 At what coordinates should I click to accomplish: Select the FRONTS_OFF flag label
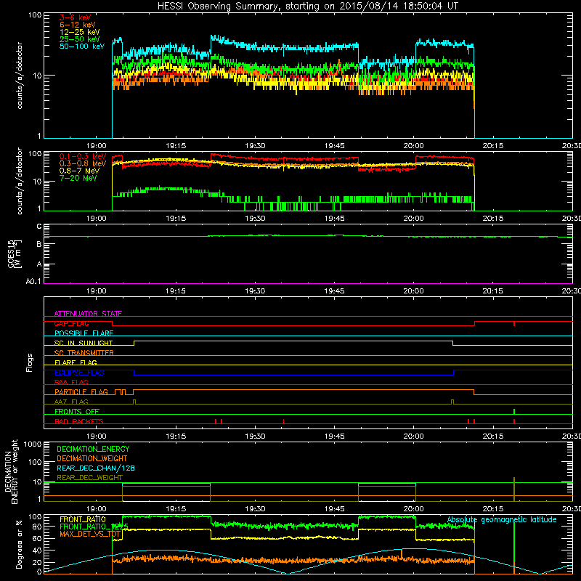(x=77, y=411)
